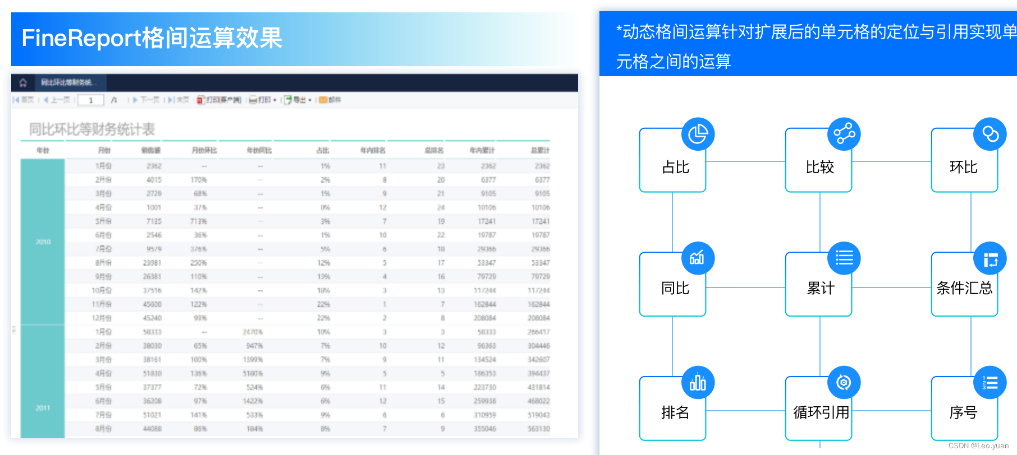Select the 同比 card
Screen dimensions: 1017x455
point(672,285)
